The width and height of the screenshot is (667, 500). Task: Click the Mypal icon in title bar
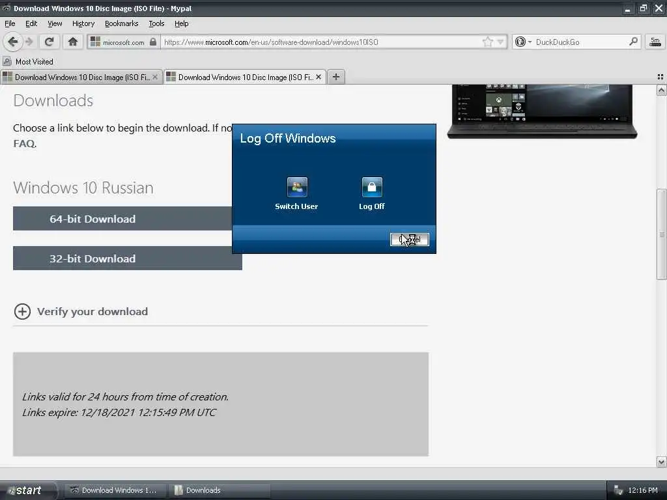(x=7, y=8)
